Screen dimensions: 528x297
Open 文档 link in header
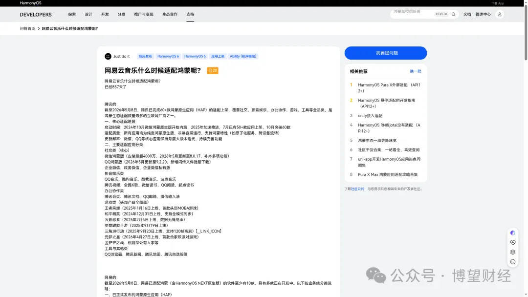[x=467, y=14]
